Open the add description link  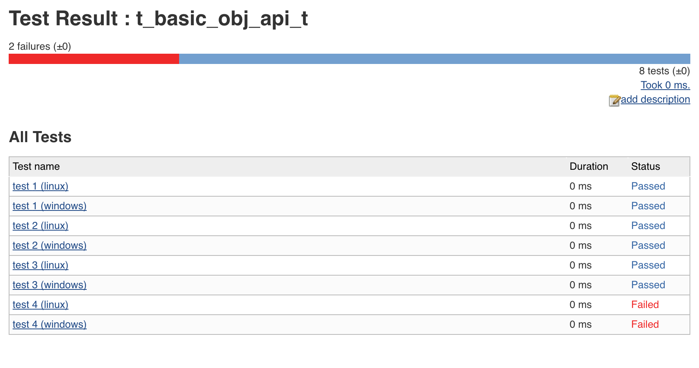coord(655,100)
